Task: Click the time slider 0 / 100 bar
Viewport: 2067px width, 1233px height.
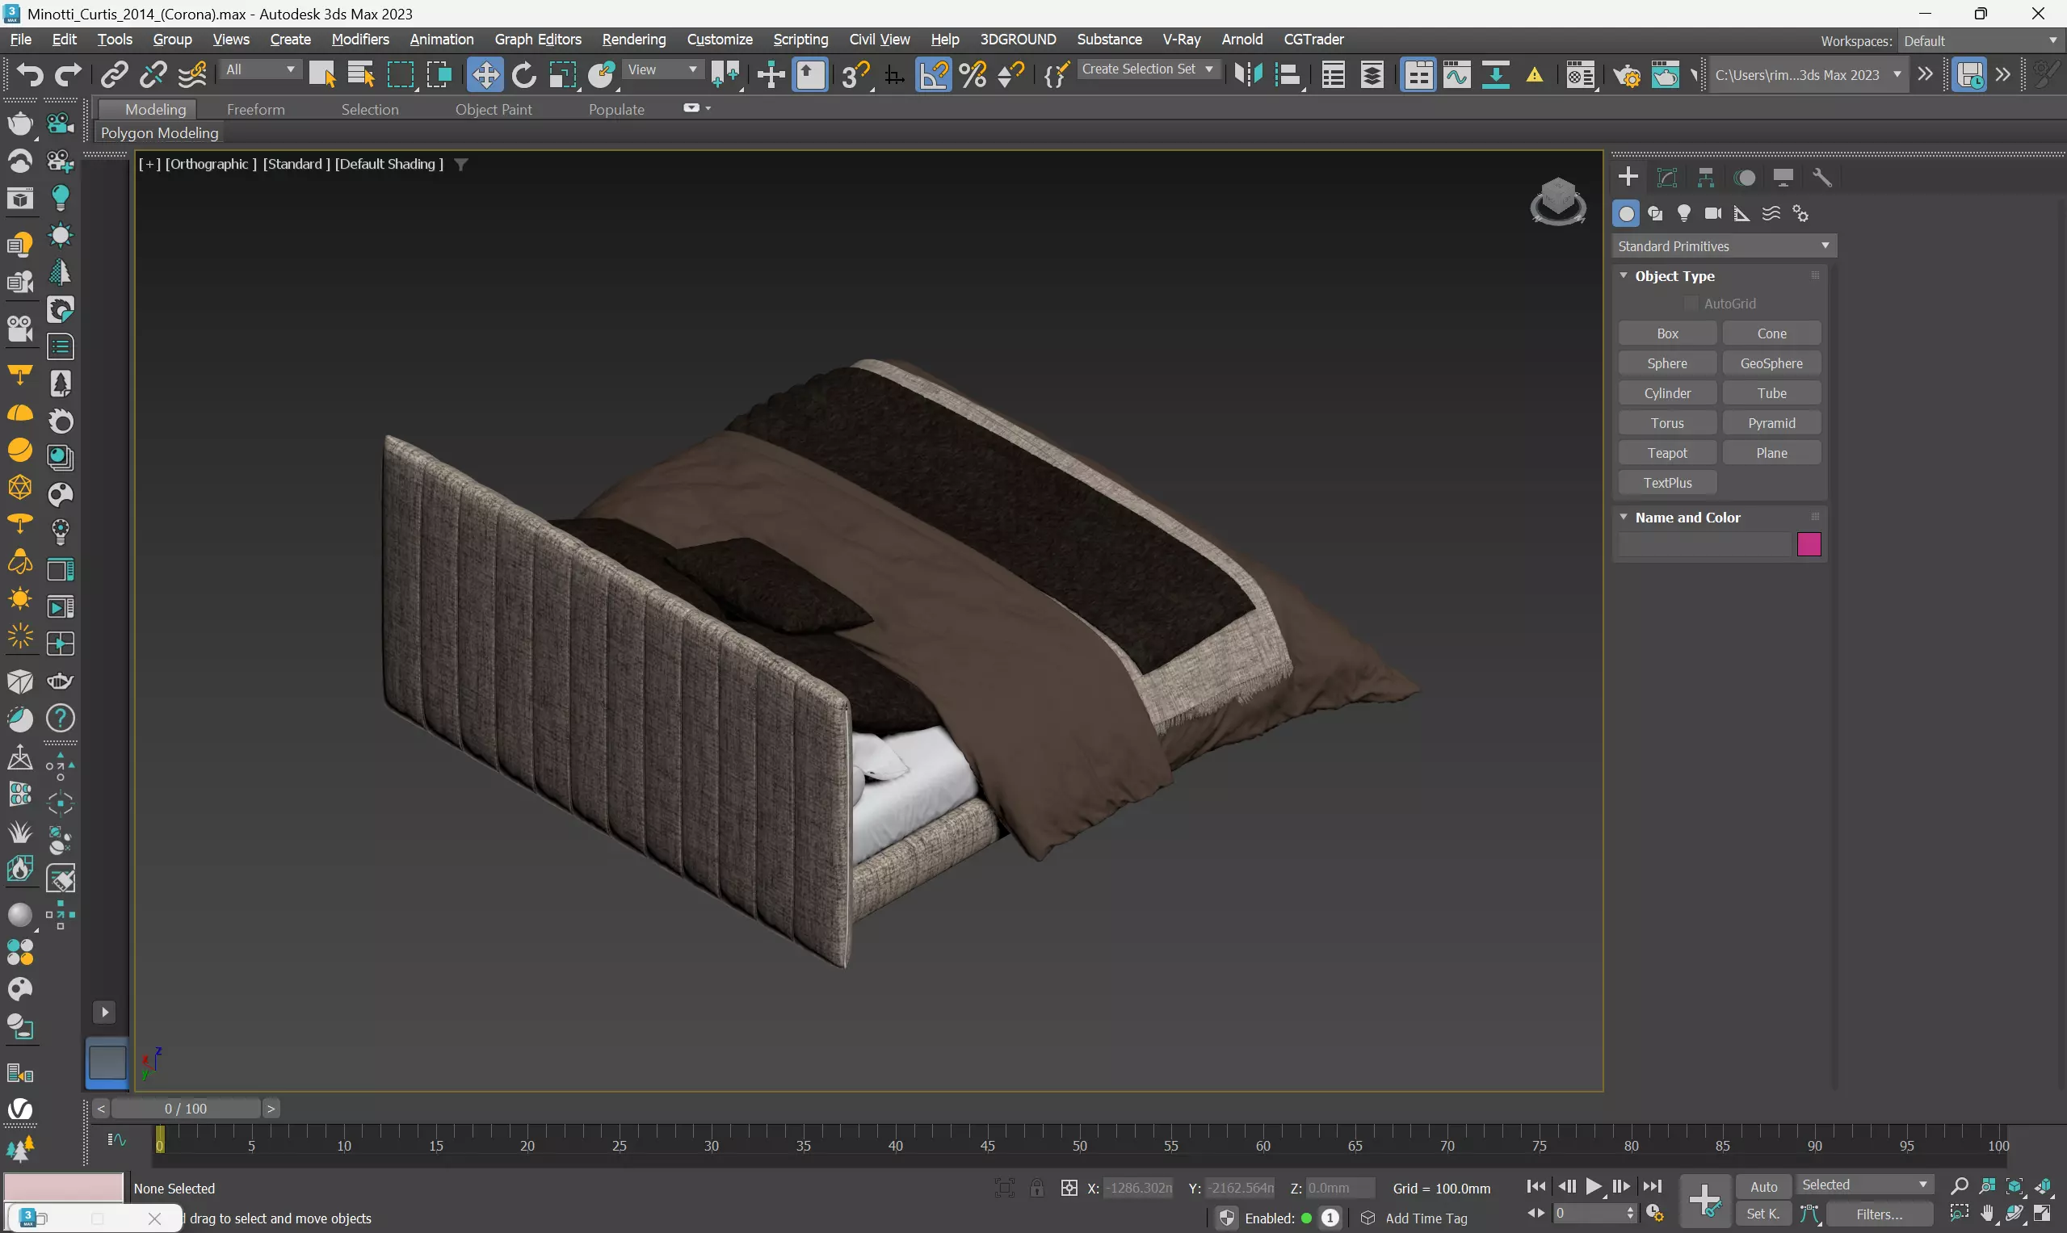Action: (x=186, y=1109)
